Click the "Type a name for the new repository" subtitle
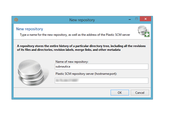Viewport: 176px width, 115px height. [x=75, y=35]
